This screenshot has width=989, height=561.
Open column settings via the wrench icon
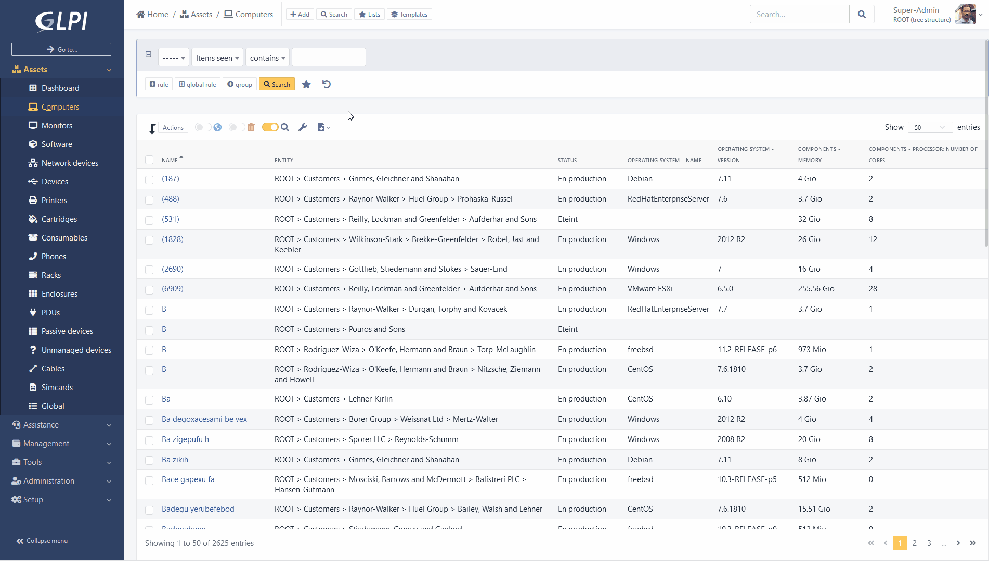[303, 127]
